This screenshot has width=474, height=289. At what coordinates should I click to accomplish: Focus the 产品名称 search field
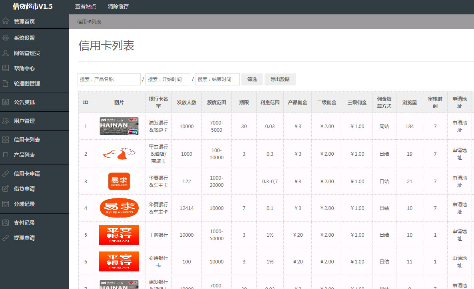(109, 79)
